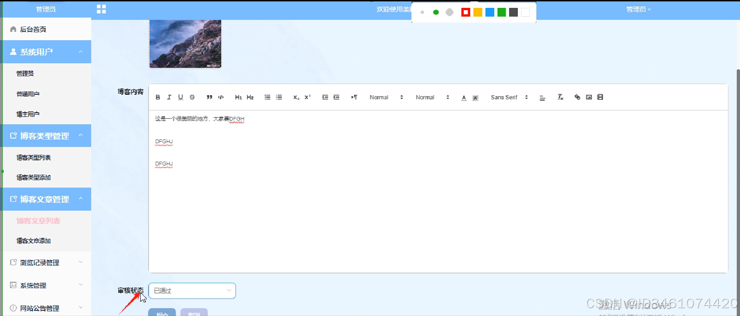Set heading level H1
The height and width of the screenshot is (316, 740).
[x=238, y=97]
